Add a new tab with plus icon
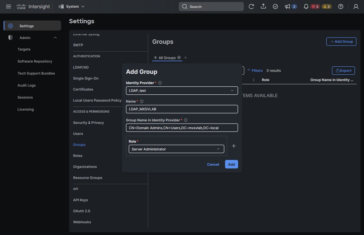Image resolution: width=364 pixels, height=235 pixels. [x=185, y=58]
